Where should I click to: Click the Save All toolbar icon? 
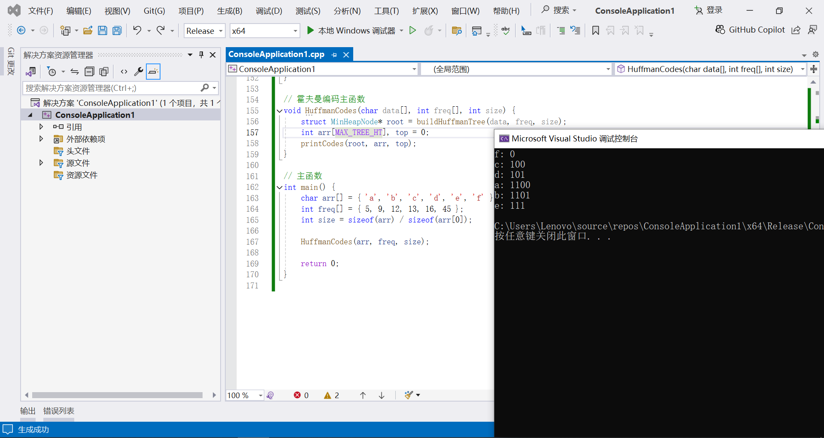pyautogui.click(x=117, y=30)
